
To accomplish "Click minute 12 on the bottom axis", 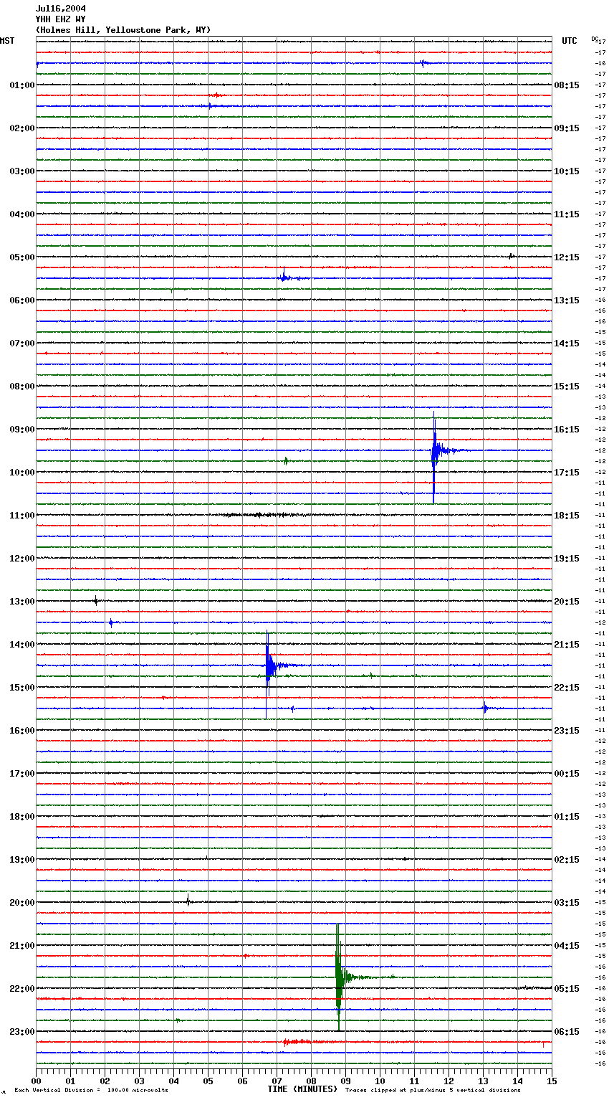I will click(449, 1081).
